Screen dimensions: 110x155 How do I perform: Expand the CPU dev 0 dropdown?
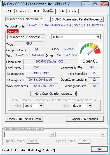[90, 106]
